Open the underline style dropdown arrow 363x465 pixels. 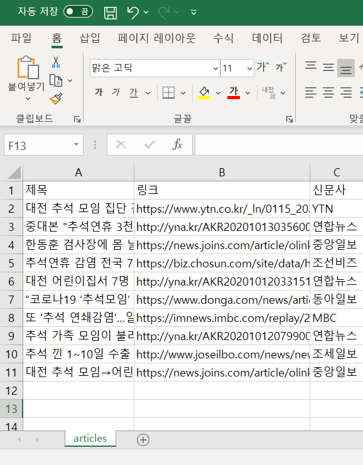(148, 93)
